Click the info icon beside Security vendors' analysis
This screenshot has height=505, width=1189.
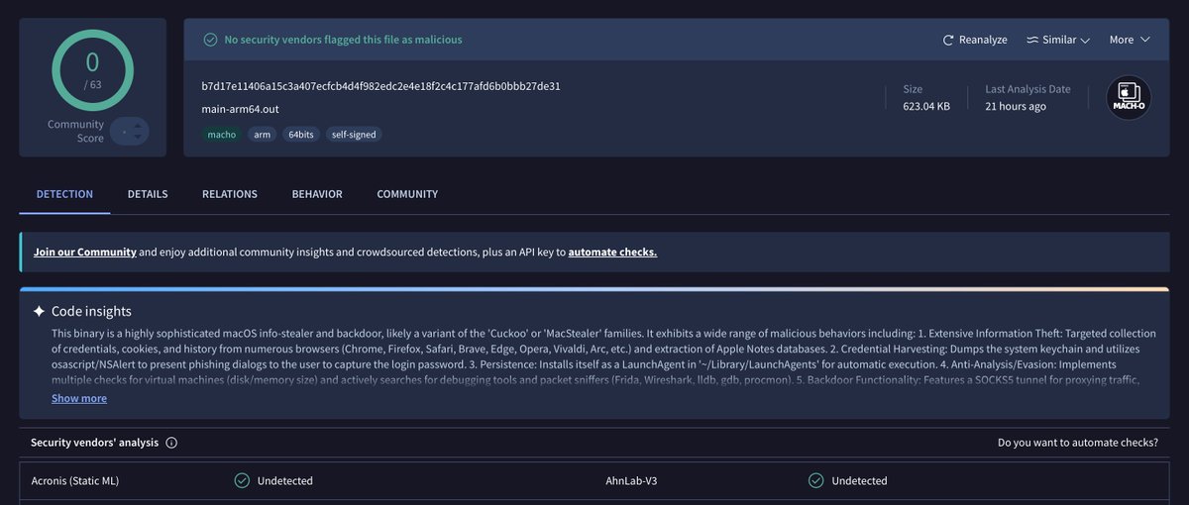pyautogui.click(x=171, y=443)
